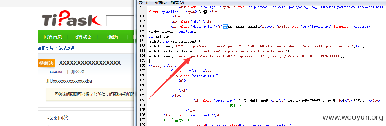Open the 编辑(E) menu in source viewer
Screen dimensions: 386x126
tap(161, 2)
